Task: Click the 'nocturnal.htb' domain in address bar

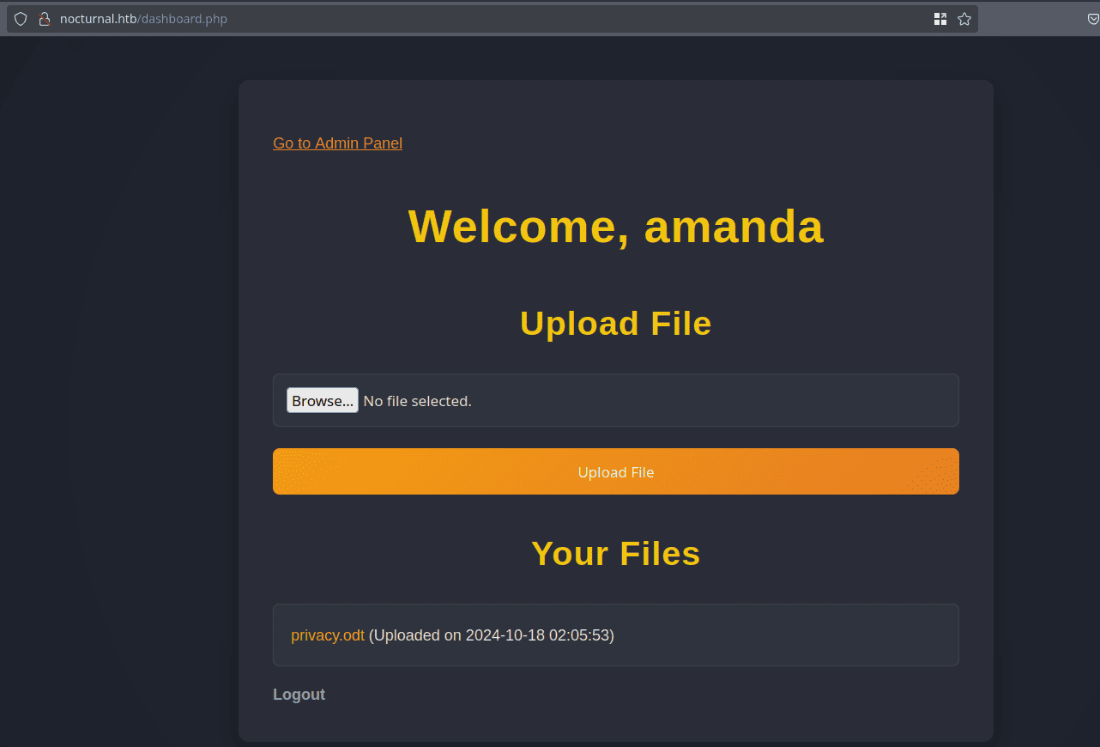Action: [98, 19]
